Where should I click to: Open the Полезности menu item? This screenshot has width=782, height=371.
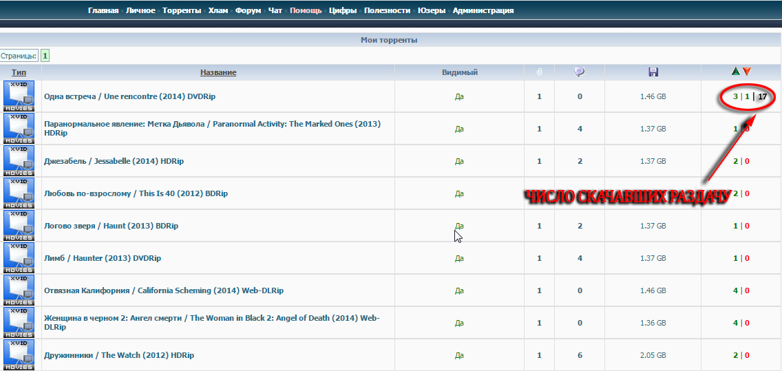tap(387, 10)
